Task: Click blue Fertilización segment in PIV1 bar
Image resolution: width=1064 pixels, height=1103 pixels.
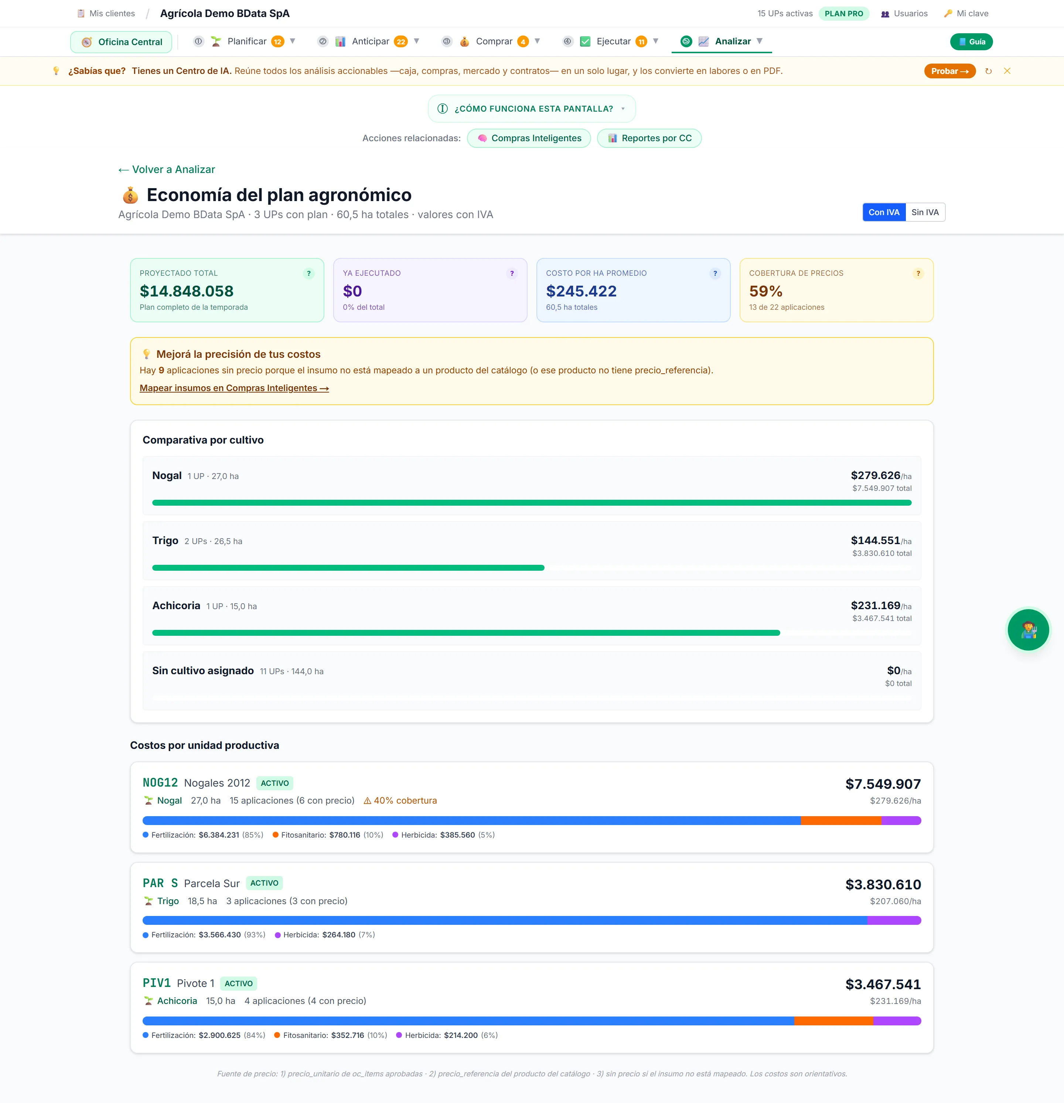Action: tap(468, 1021)
